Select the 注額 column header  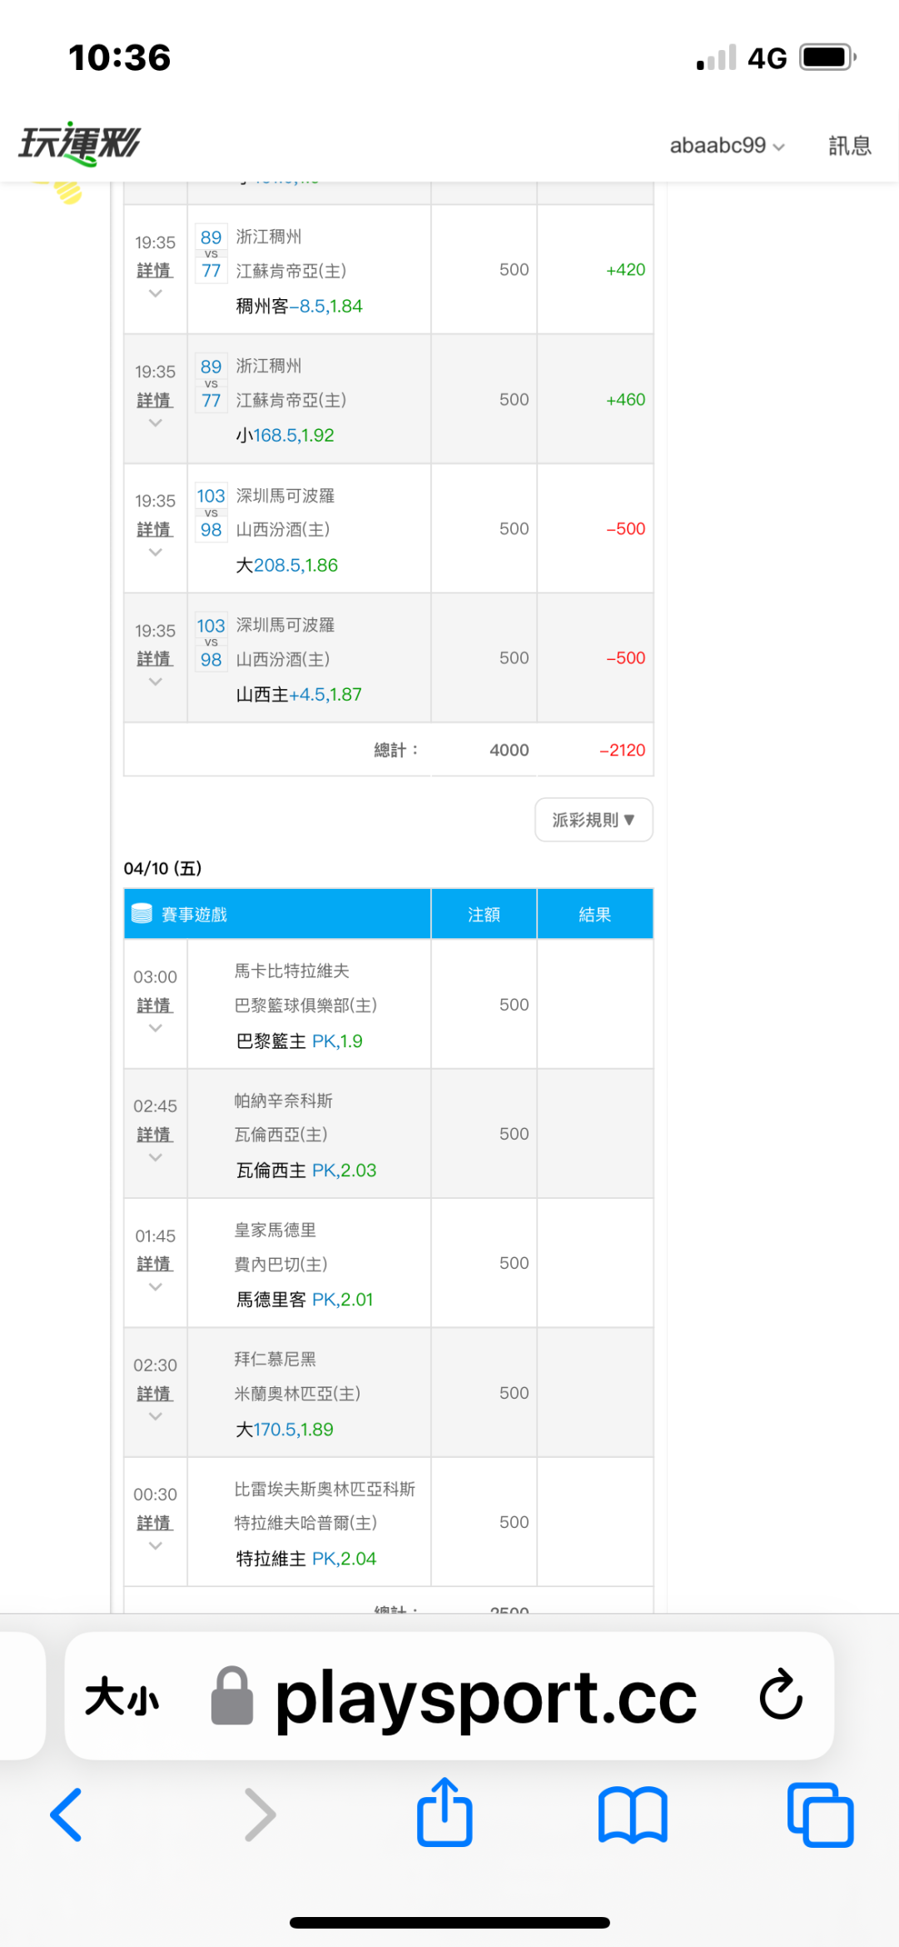(484, 915)
